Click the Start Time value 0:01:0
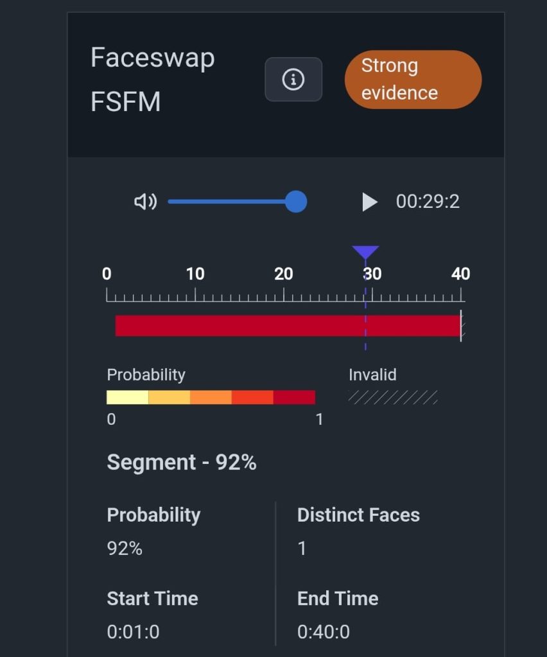This screenshot has width=547, height=657. (x=134, y=632)
